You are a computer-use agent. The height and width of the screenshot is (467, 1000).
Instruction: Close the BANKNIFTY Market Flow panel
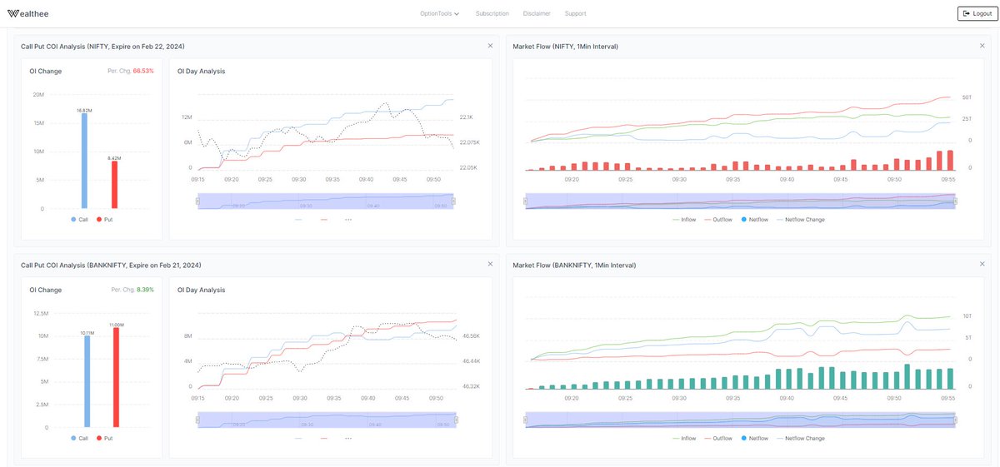982,264
